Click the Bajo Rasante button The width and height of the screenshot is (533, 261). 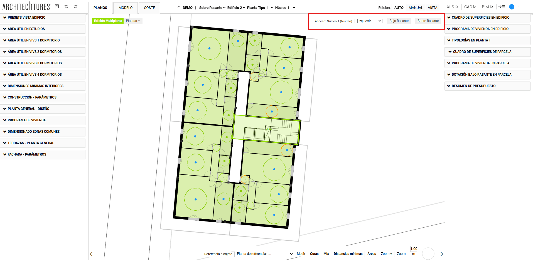399,21
